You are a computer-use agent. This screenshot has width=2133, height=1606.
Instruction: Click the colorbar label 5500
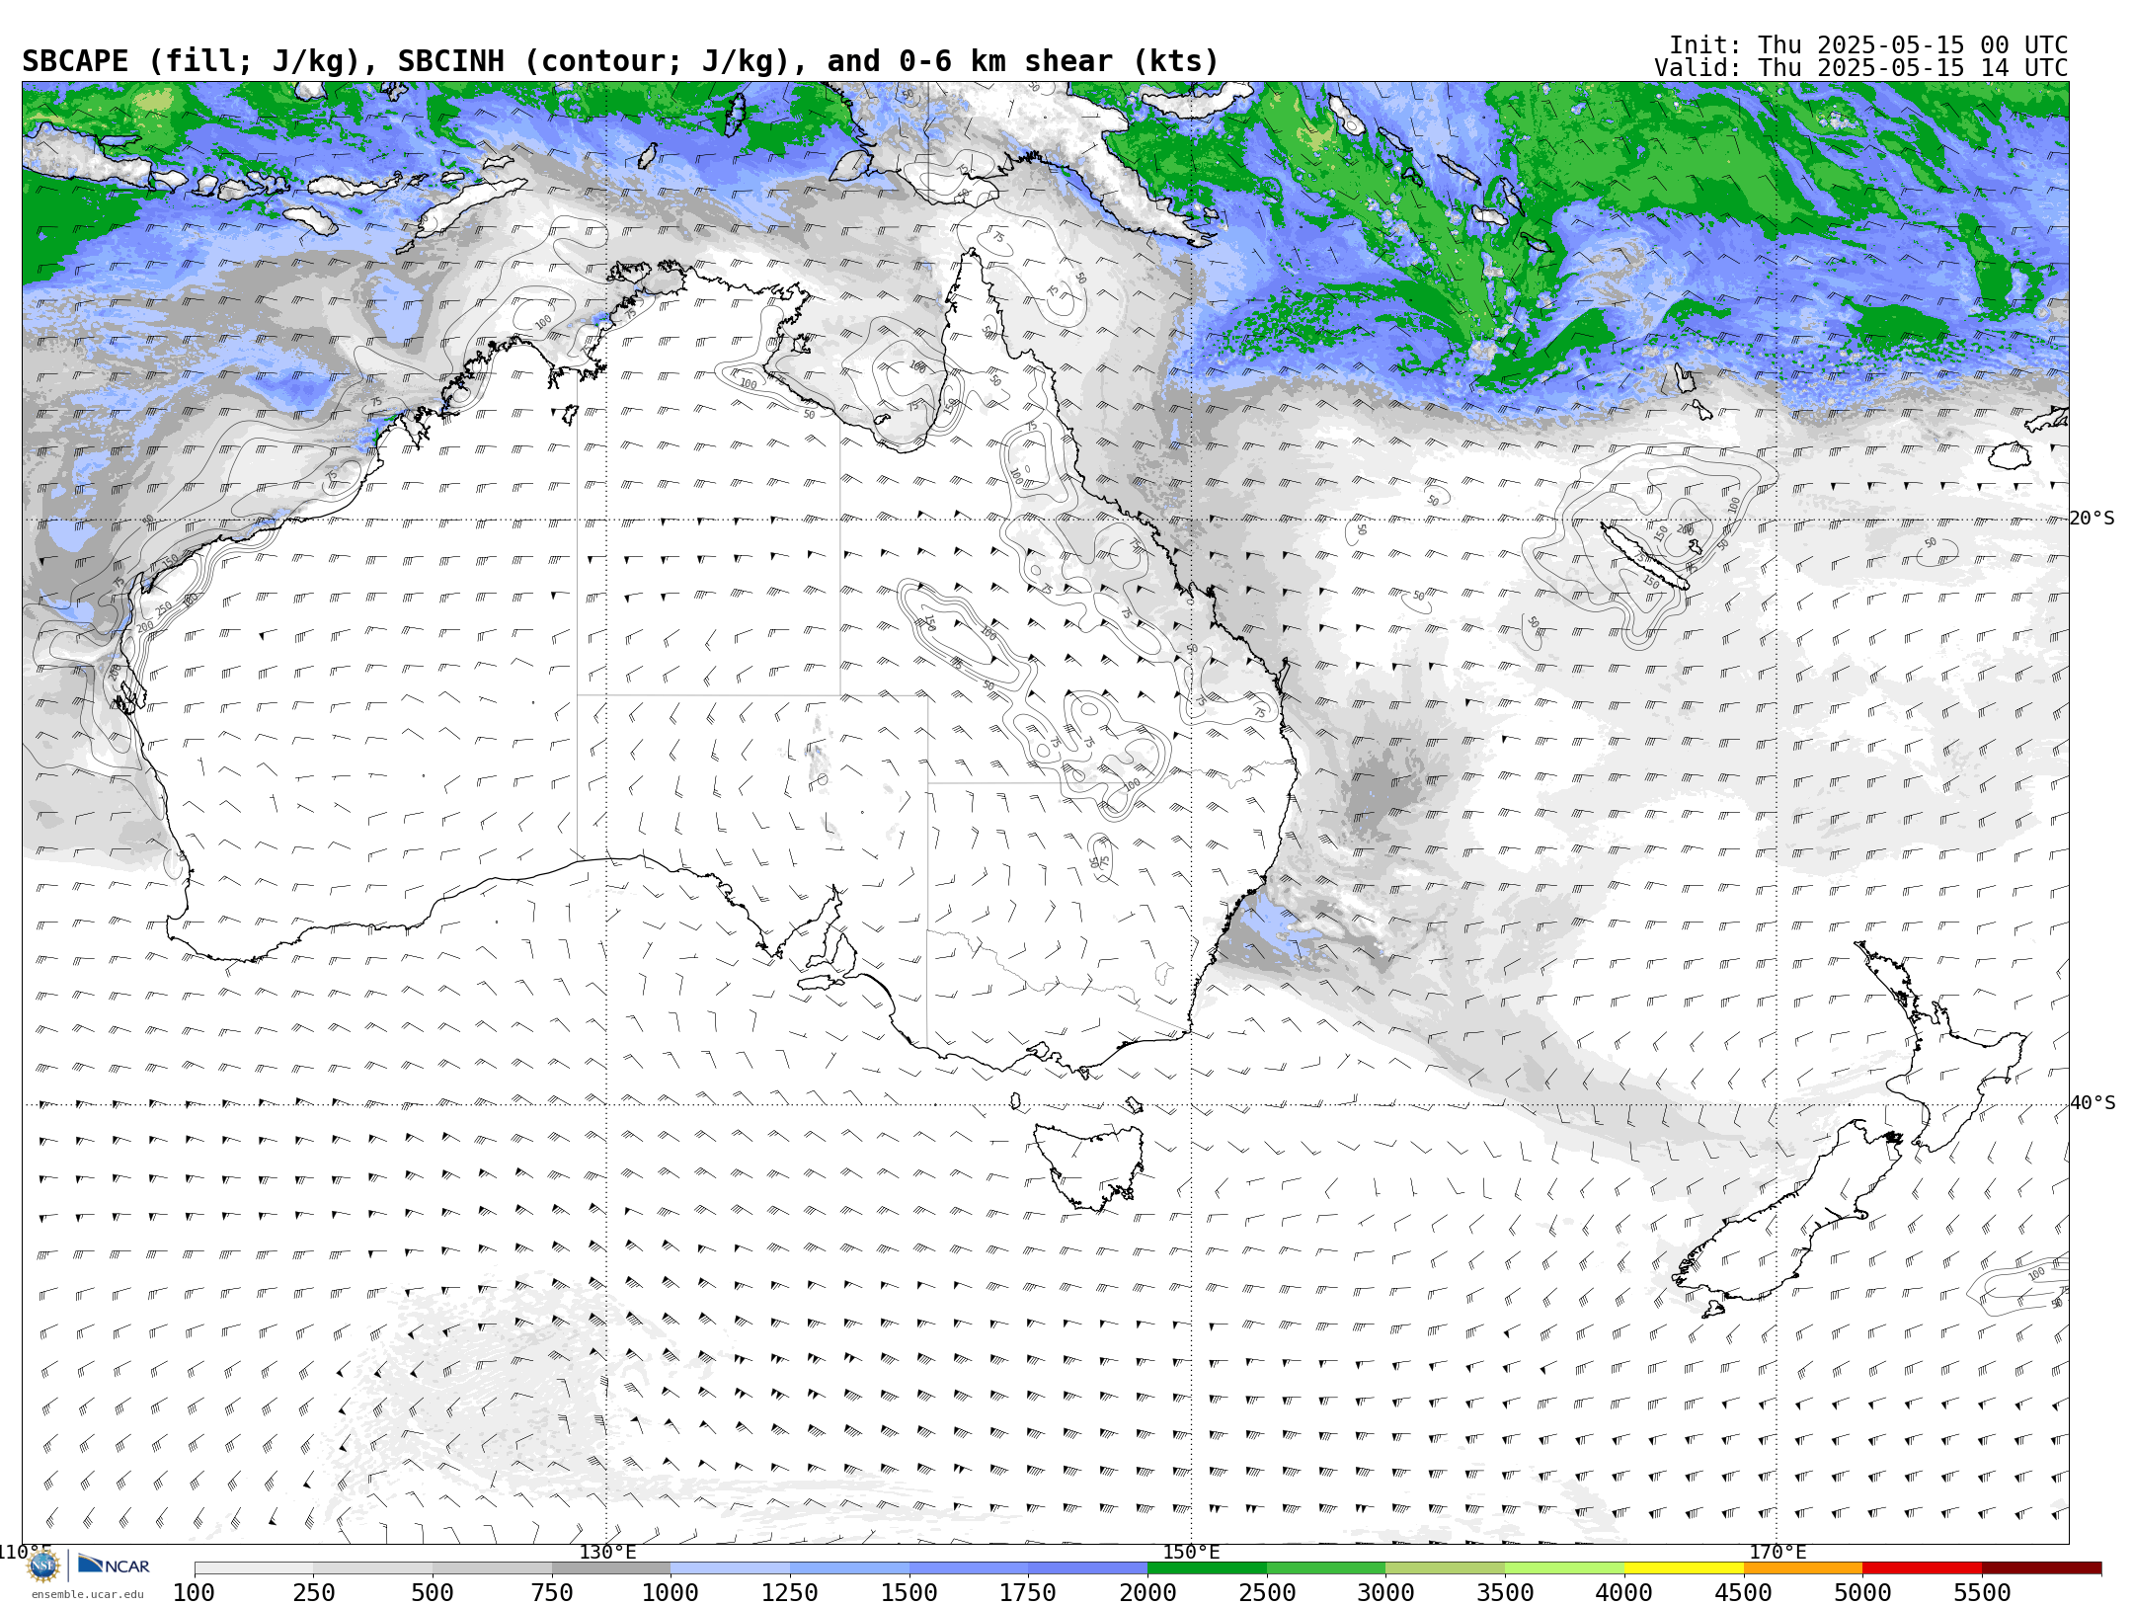[x=1982, y=1592]
